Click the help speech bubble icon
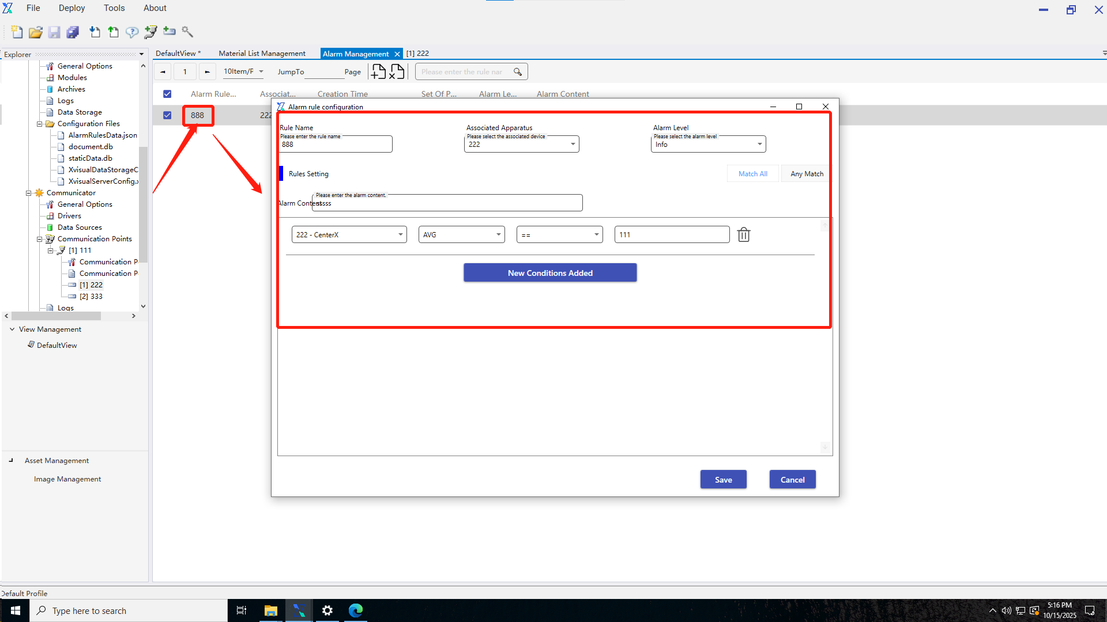This screenshot has width=1107, height=622. [132, 32]
